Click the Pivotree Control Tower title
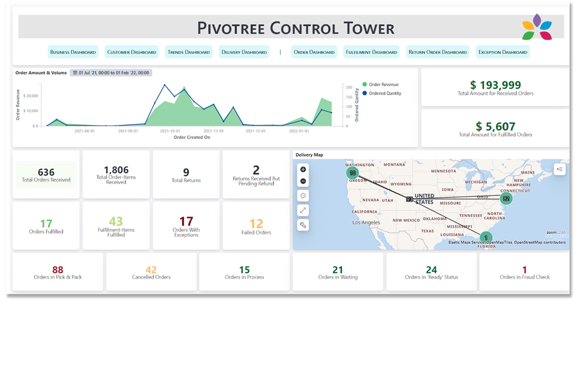 click(296, 28)
